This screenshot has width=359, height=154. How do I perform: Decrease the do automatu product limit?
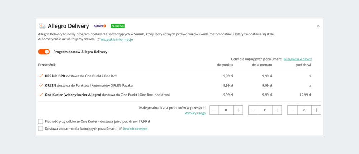tap(253, 110)
